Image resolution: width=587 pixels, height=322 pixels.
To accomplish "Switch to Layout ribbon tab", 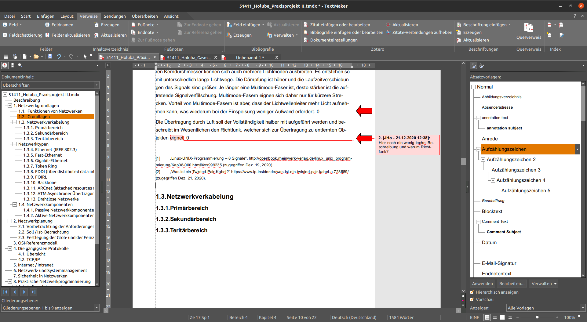I will (67, 16).
